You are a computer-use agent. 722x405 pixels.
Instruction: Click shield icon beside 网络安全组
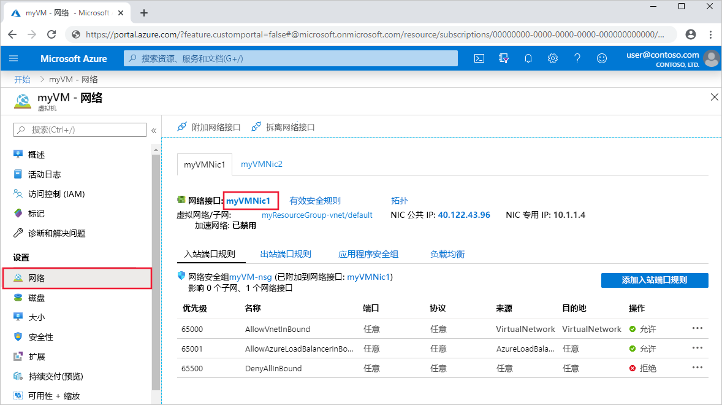(181, 276)
